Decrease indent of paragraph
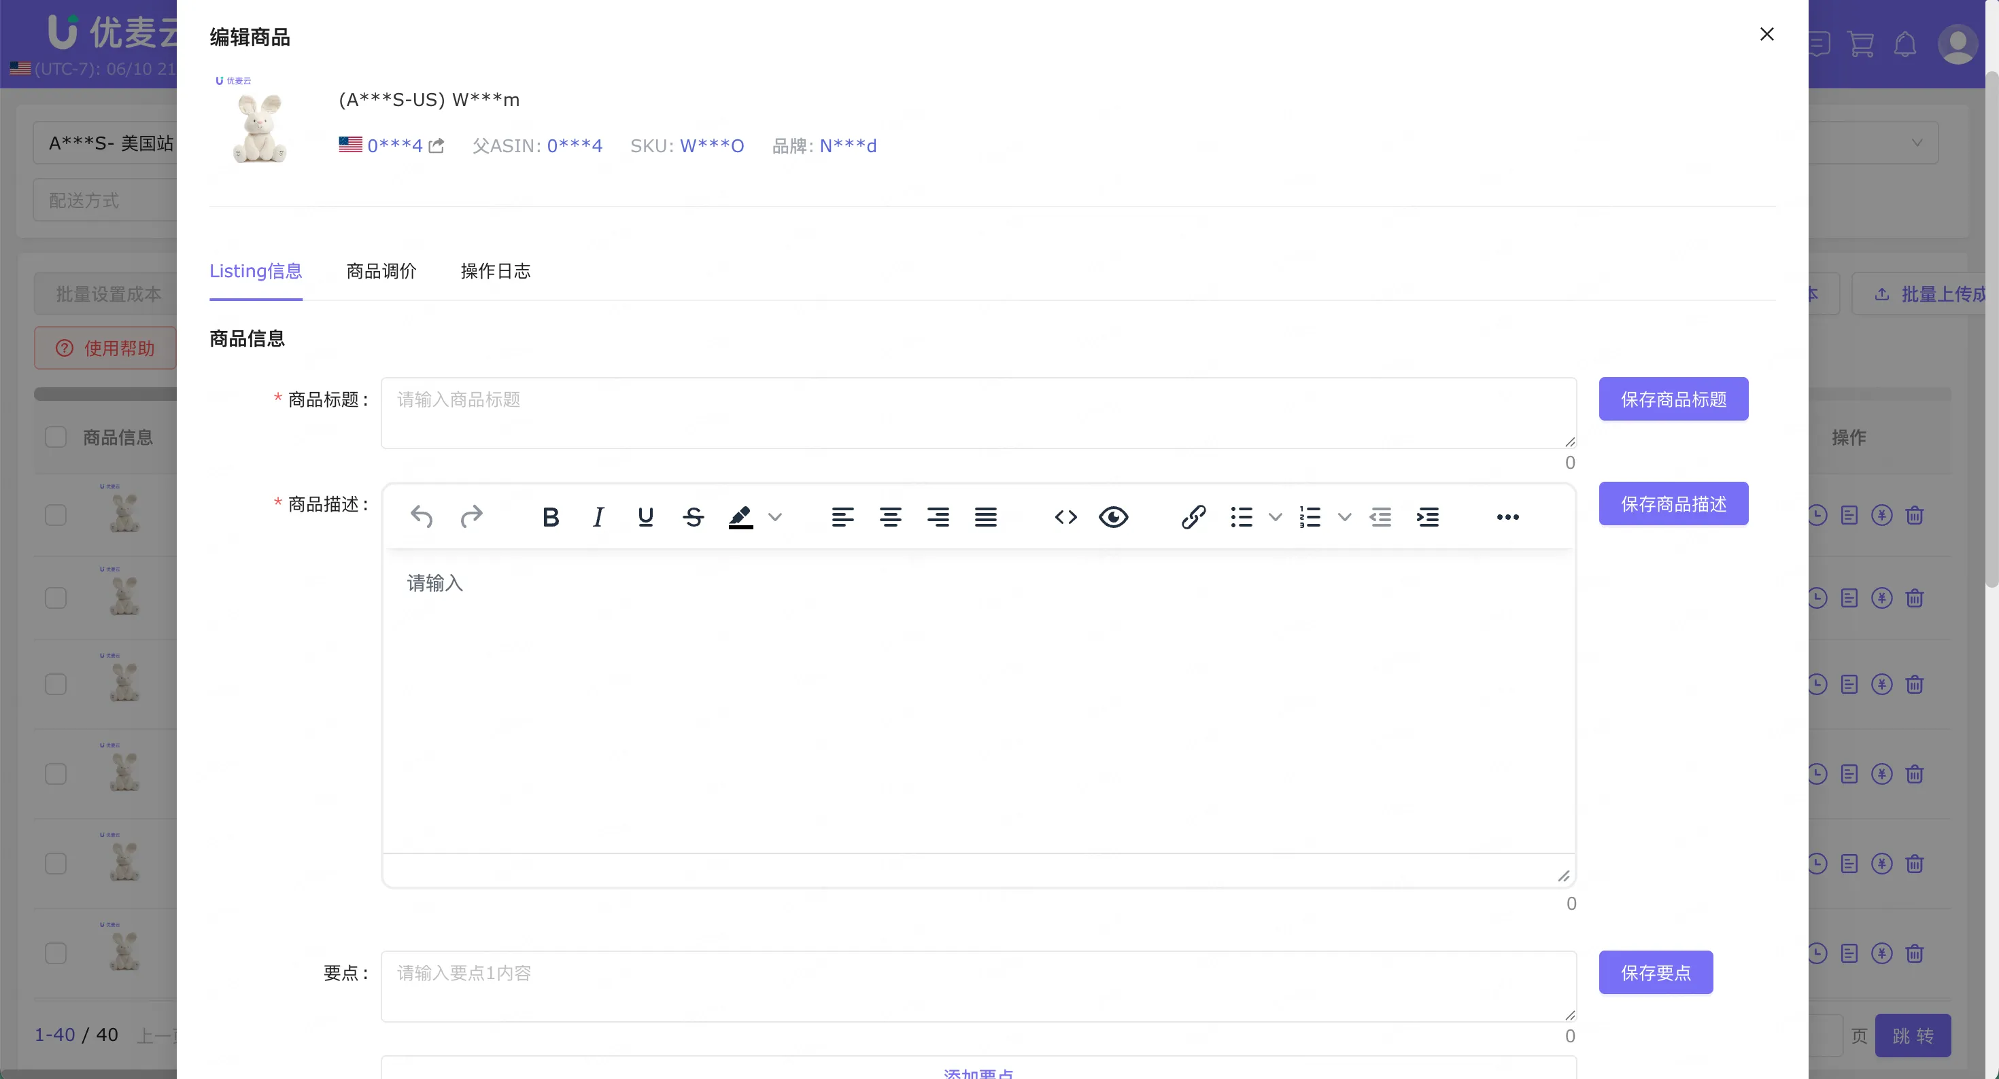1999x1079 pixels. [1380, 516]
